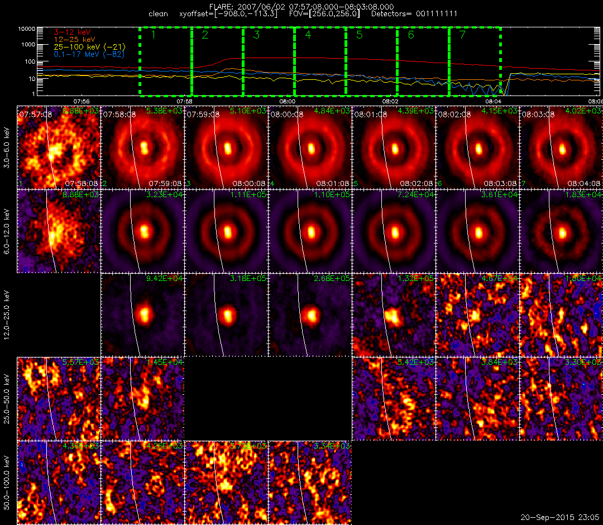Open the 12-25 keV image with peak 3.18E+05
Viewport: 603px width, 525px height.
[226, 316]
